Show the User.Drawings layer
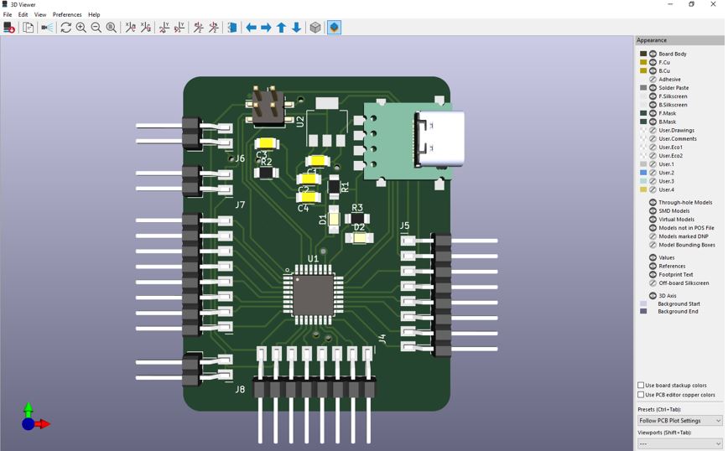This screenshot has width=728, height=451. [x=653, y=131]
